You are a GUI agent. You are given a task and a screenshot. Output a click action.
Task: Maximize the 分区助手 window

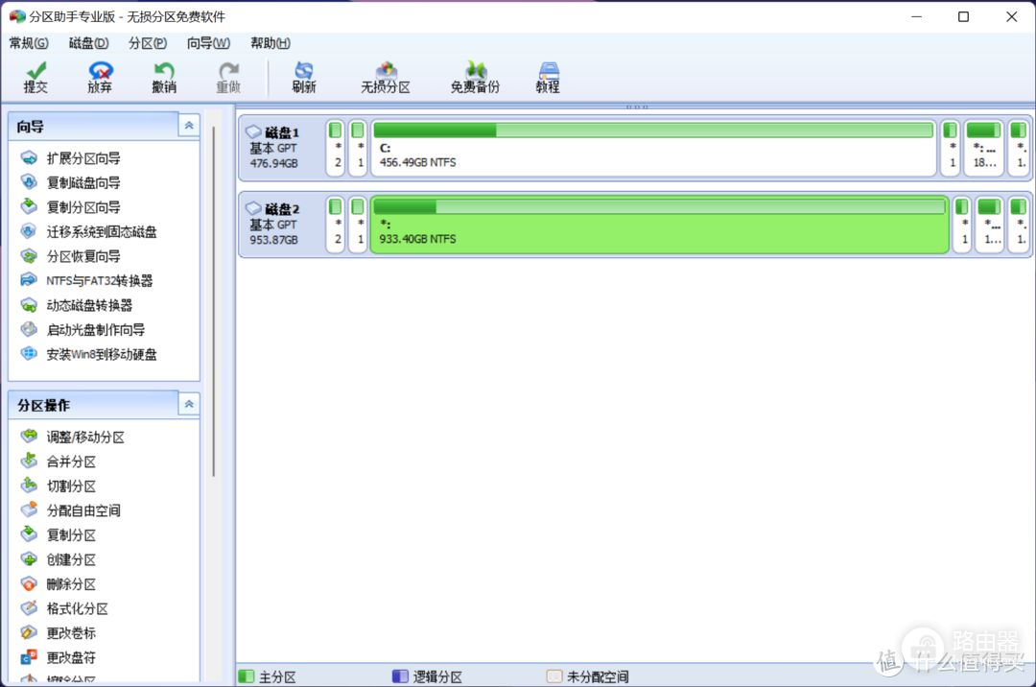pyautogui.click(x=963, y=16)
